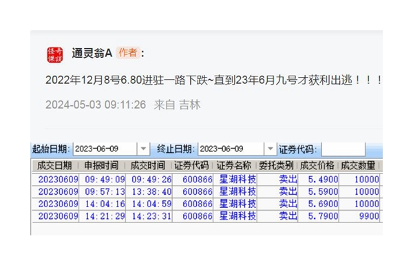The width and height of the screenshot is (413, 265).
Task: Click the 证券代码 input field
Action: click(x=343, y=149)
